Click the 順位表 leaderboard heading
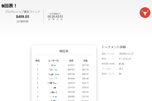 [64, 51]
